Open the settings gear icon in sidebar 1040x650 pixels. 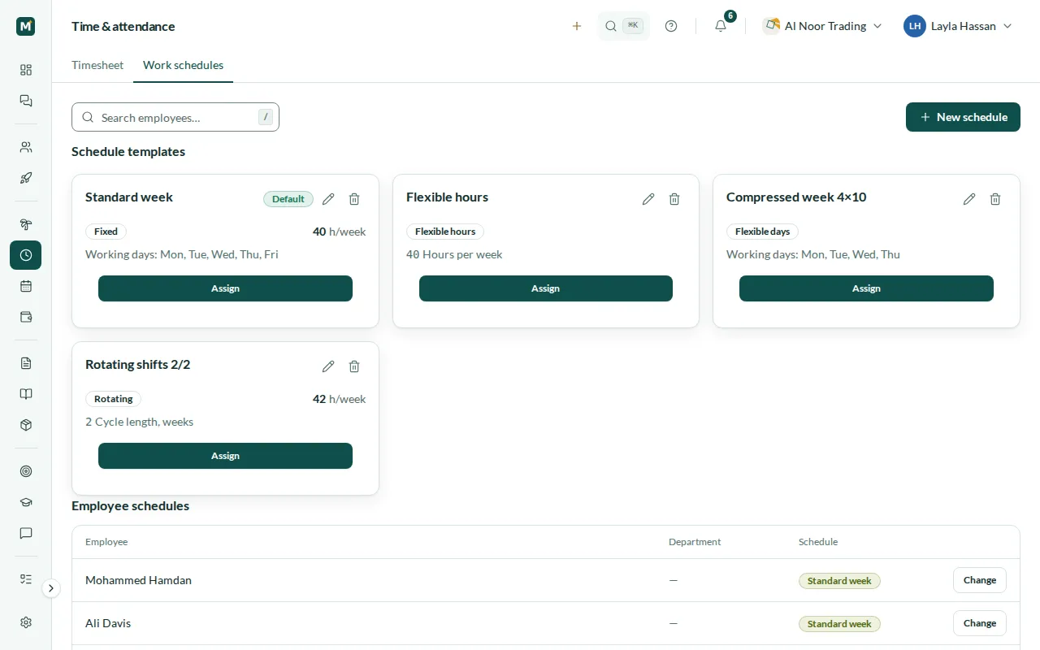click(26, 622)
